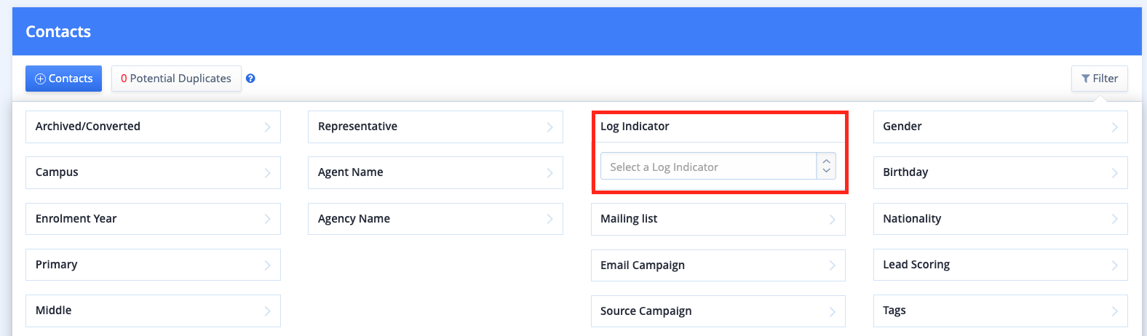Expand the Primary filter
1147x336 pixels.
click(x=153, y=265)
